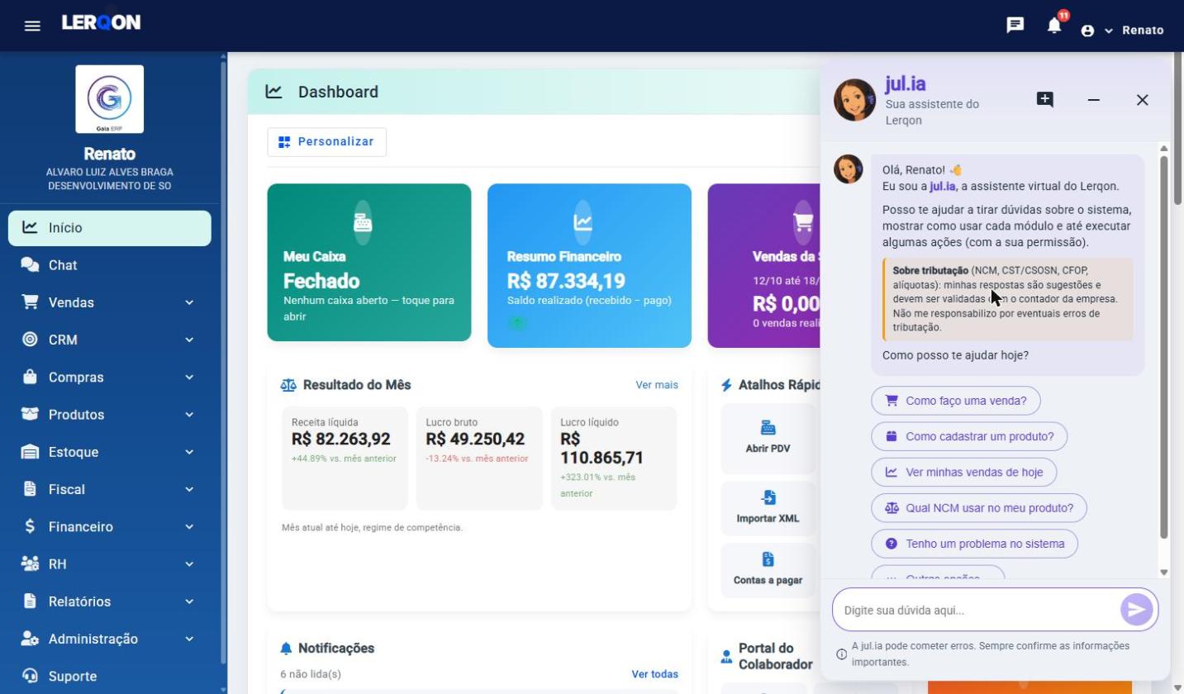The height and width of the screenshot is (694, 1184).
Task: Expand the RH sidebar menu
Action: [x=110, y=564]
